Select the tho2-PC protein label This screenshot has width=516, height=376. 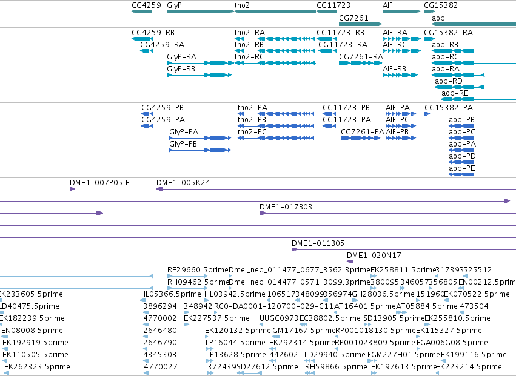coord(252,132)
